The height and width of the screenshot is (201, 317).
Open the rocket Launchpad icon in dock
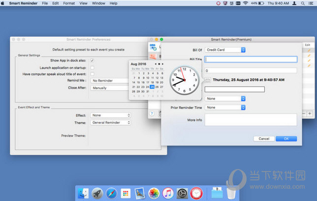97,193
